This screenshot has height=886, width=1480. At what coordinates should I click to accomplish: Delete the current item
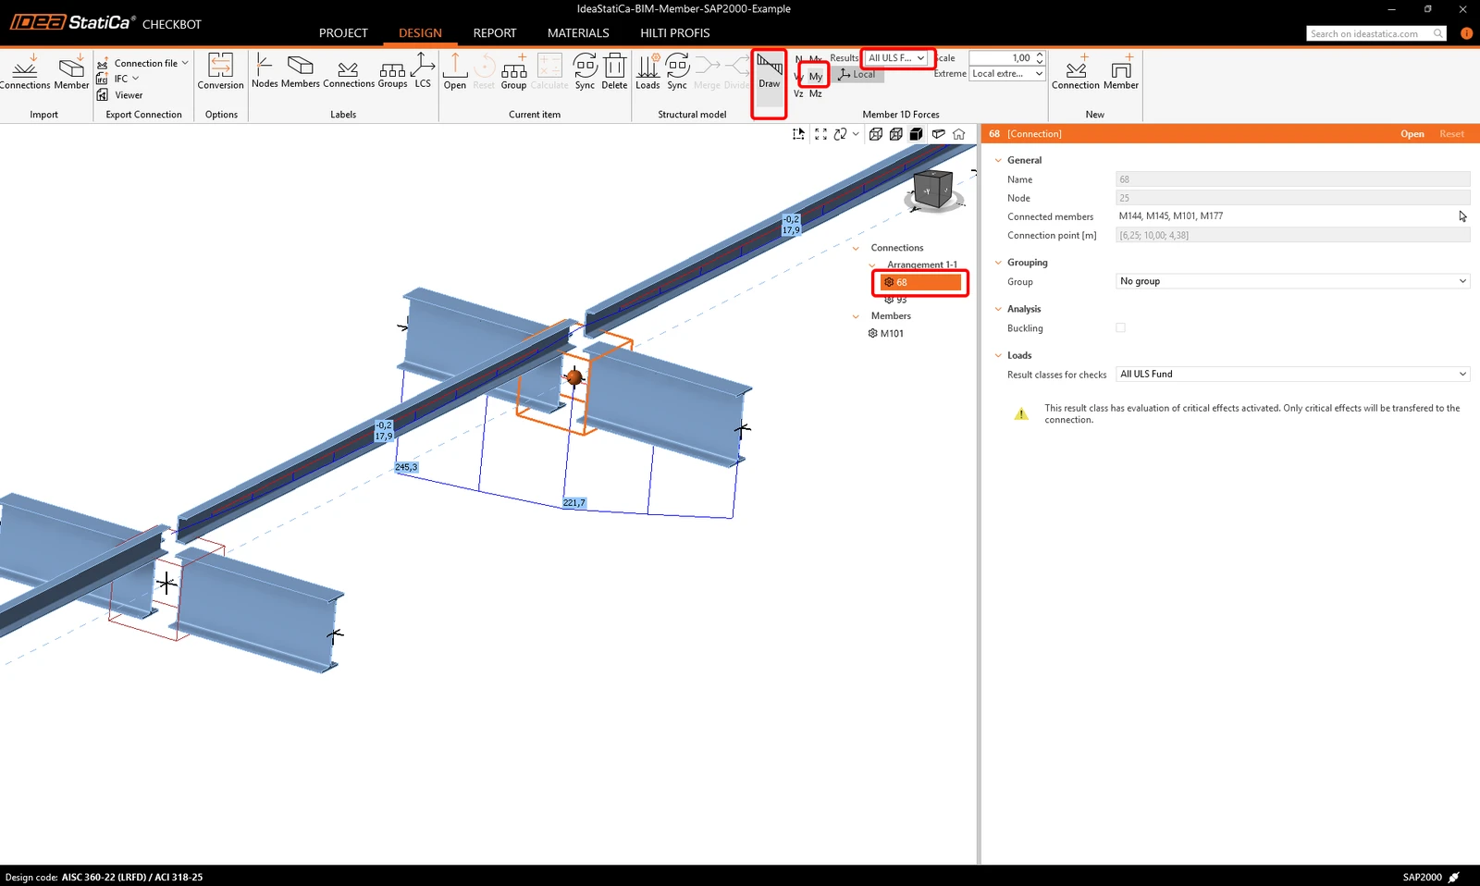[x=614, y=72]
